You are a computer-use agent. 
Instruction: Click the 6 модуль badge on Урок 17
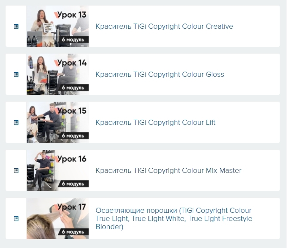(73, 232)
